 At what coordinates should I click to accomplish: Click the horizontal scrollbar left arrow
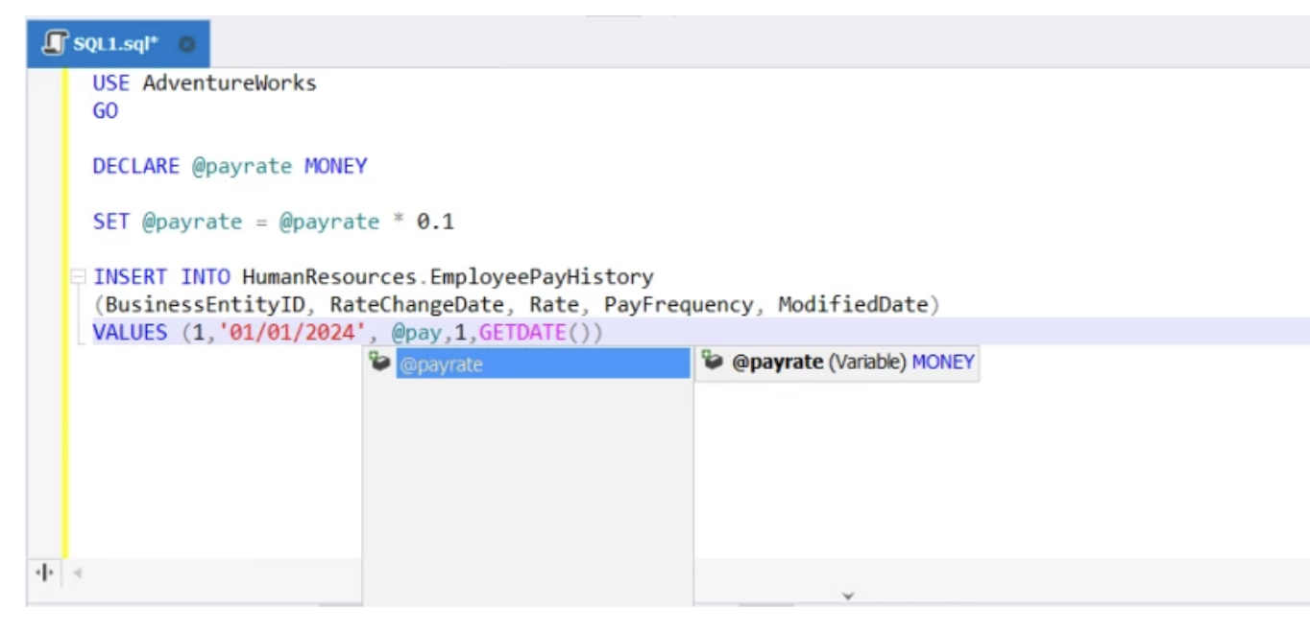tap(78, 573)
